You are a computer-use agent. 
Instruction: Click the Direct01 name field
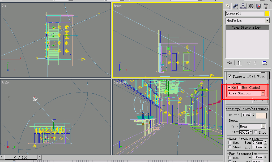pos(243,13)
